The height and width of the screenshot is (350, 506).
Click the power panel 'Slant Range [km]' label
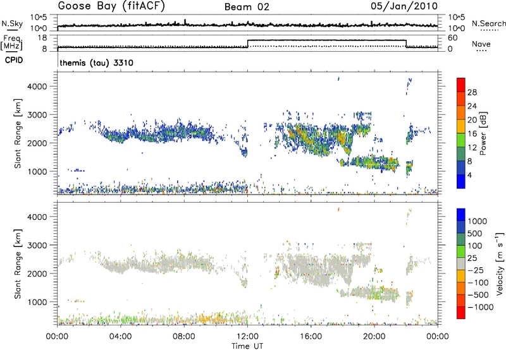[18, 133]
